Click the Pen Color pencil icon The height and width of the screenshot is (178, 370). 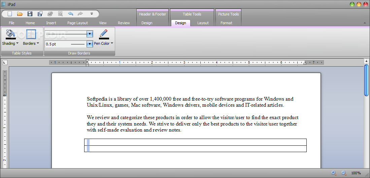point(104,34)
